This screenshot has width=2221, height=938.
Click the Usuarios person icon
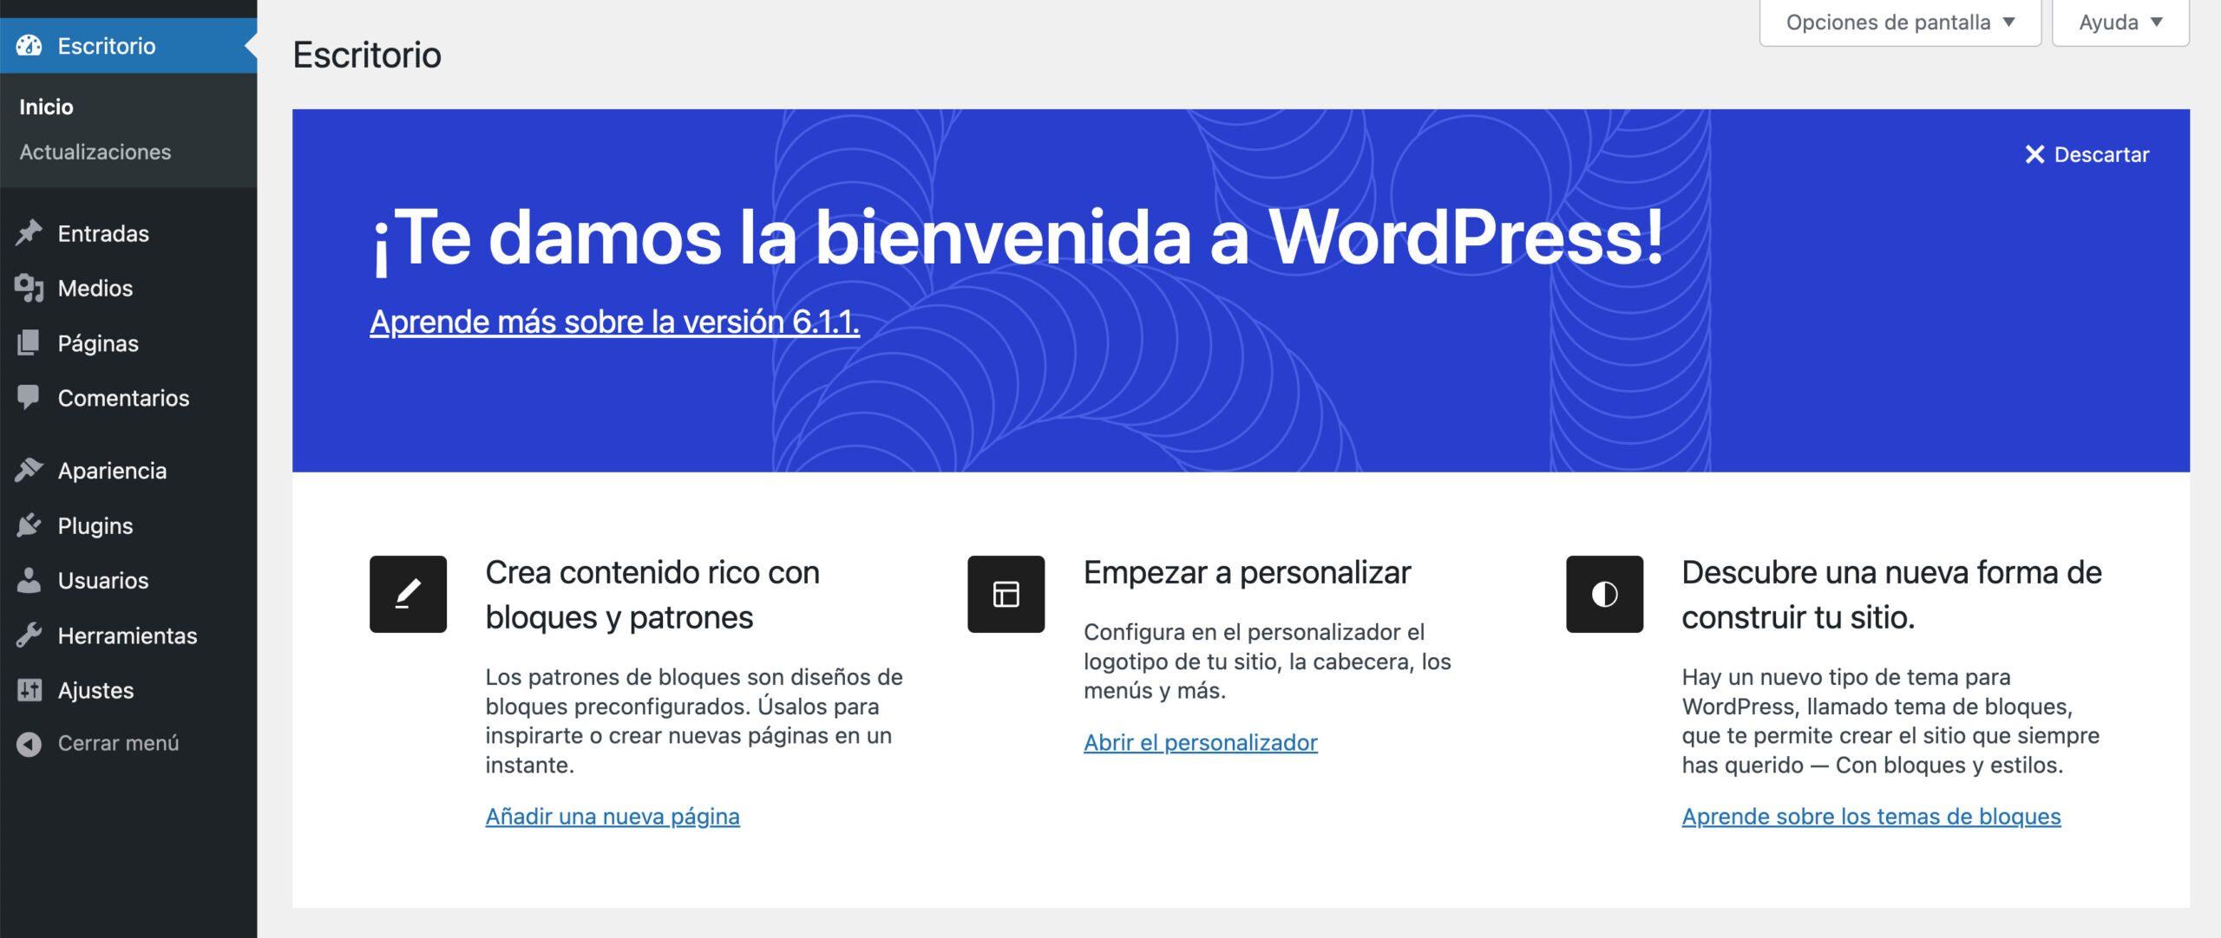[x=29, y=580]
